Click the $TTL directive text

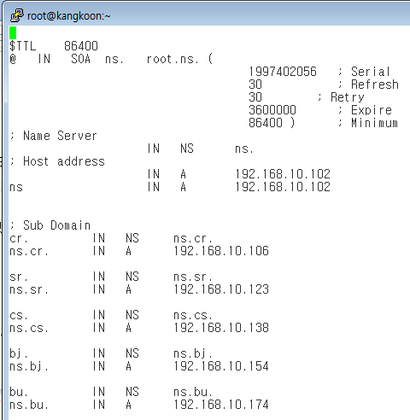pos(23,46)
